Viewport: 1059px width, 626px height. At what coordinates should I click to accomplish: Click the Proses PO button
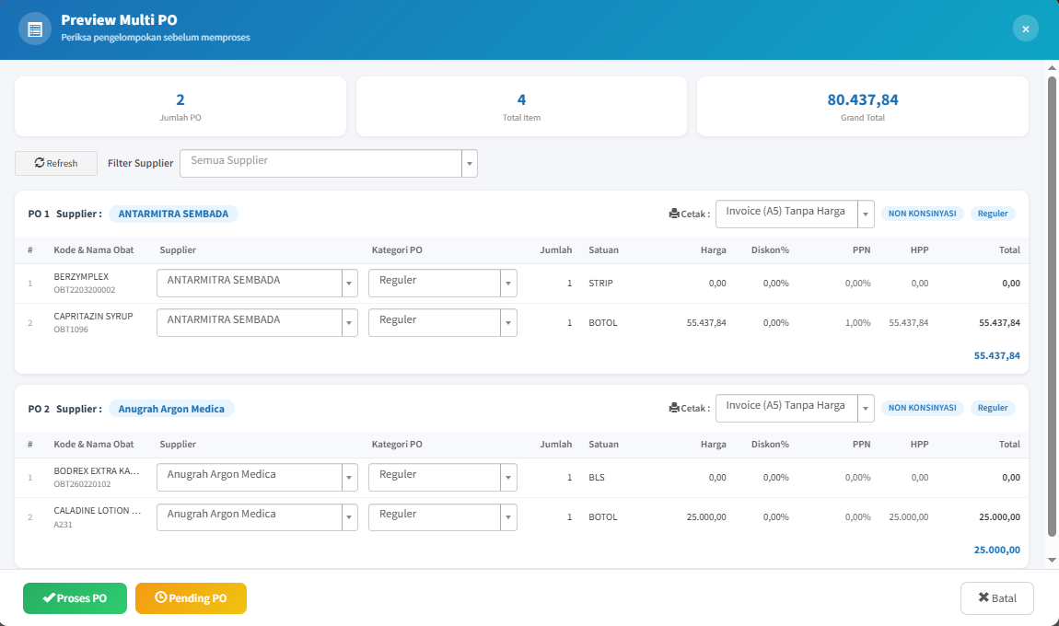(75, 598)
